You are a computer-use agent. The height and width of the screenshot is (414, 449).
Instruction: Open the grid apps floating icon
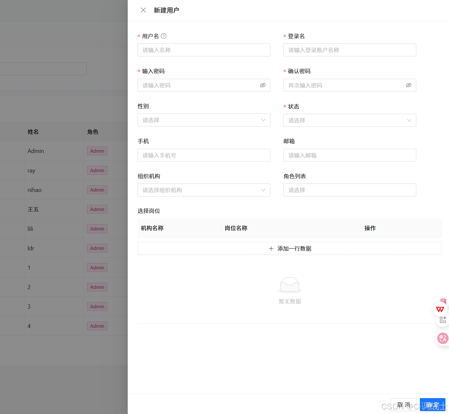coord(443,320)
